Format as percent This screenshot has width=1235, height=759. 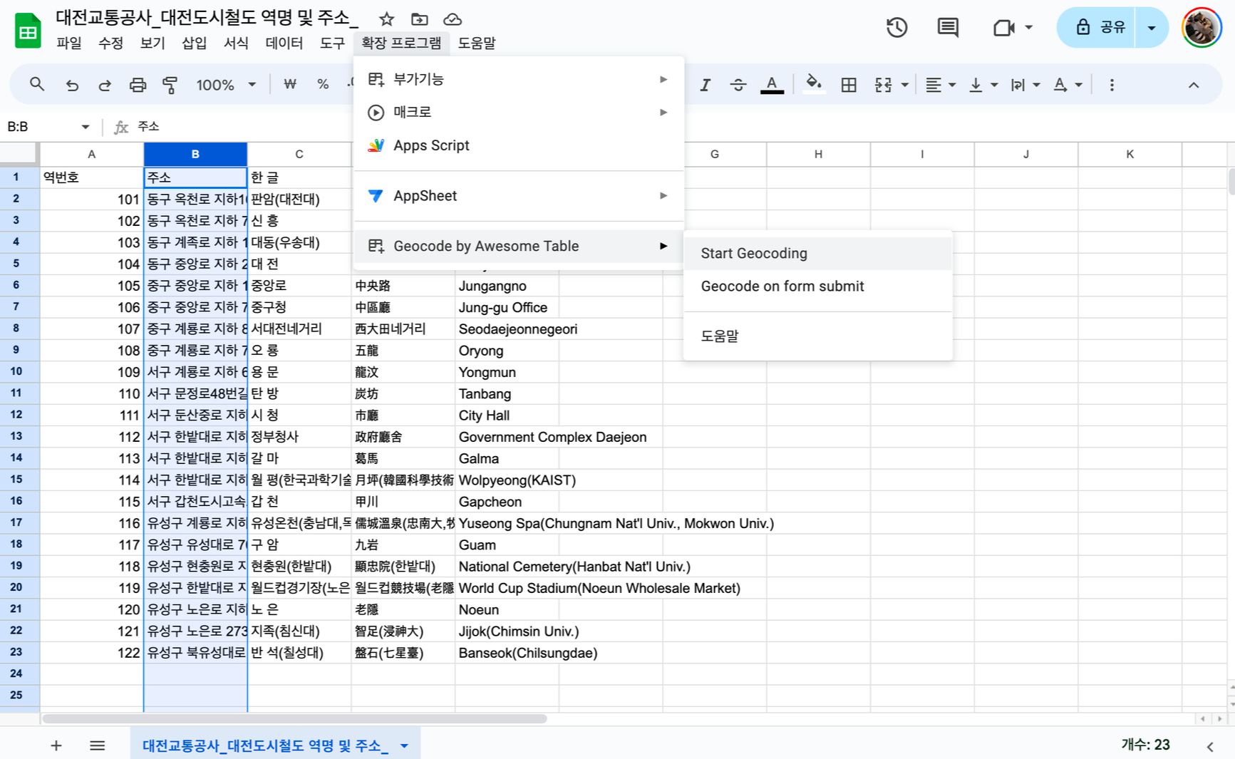323,84
